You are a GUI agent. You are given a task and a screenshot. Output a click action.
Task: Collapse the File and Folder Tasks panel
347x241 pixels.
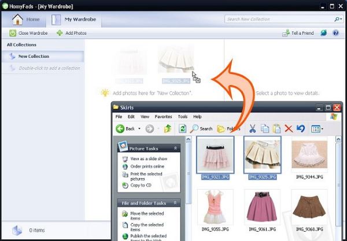175,203
